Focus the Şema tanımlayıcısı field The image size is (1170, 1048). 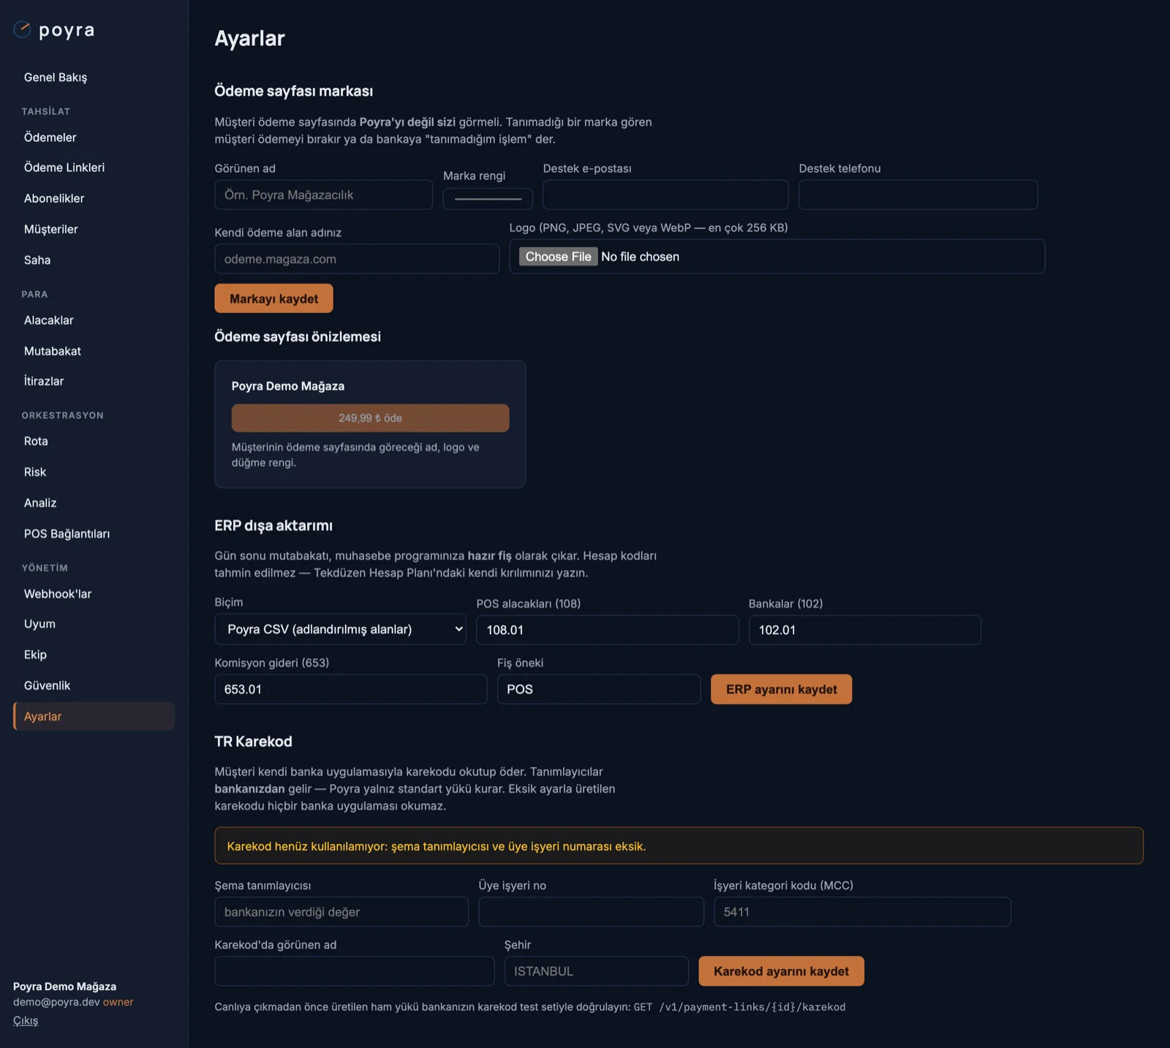click(341, 912)
